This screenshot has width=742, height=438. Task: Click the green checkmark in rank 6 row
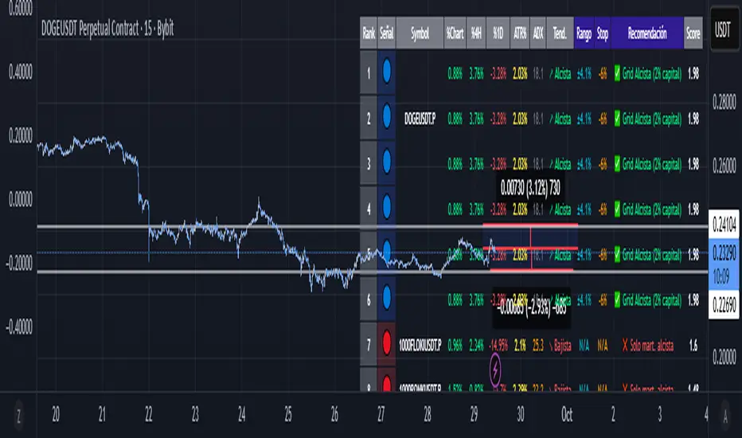tap(619, 299)
